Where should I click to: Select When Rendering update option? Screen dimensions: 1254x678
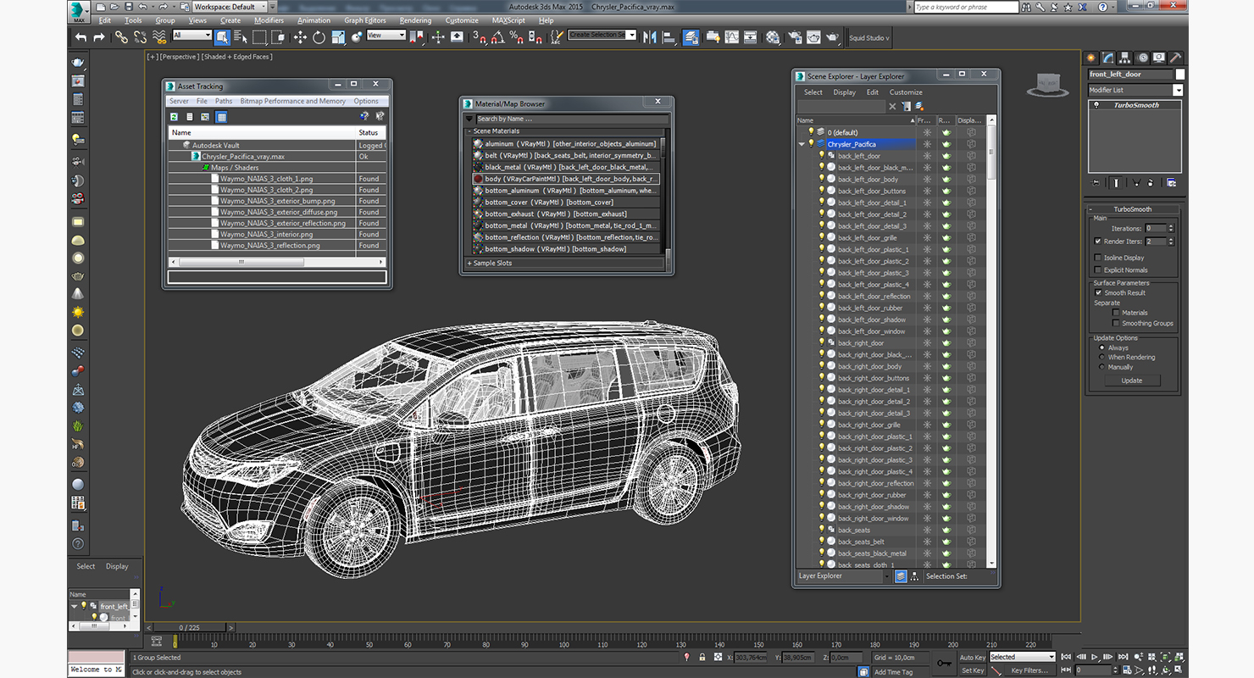(x=1101, y=357)
